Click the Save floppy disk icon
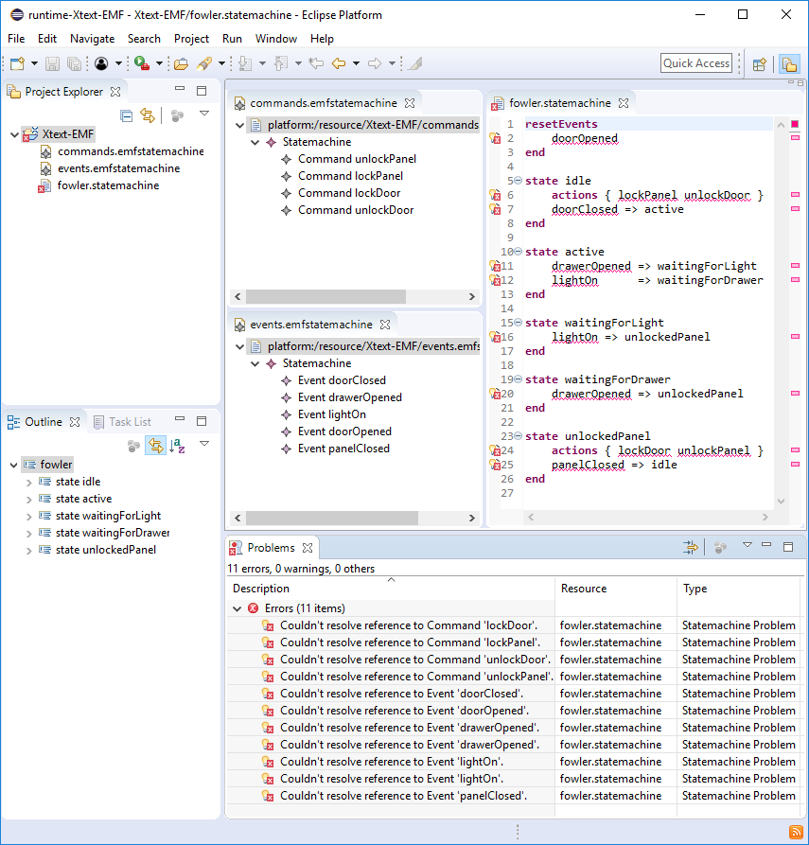 click(52, 63)
